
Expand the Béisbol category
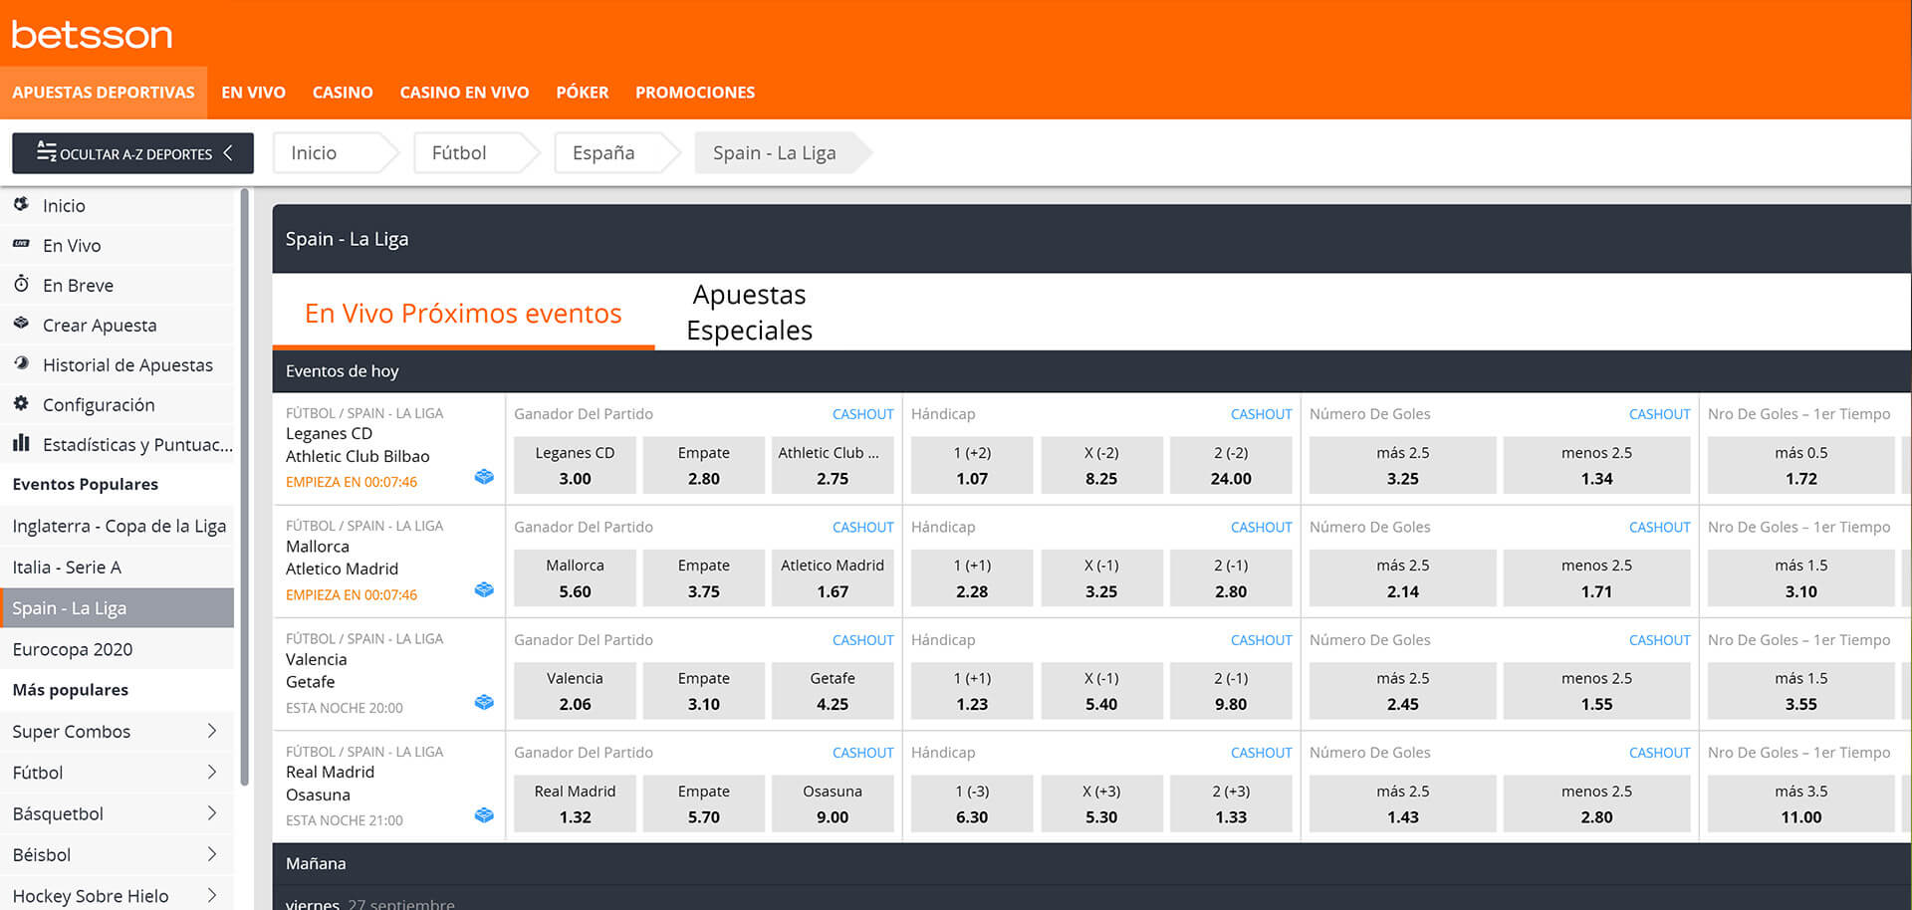[x=212, y=854]
